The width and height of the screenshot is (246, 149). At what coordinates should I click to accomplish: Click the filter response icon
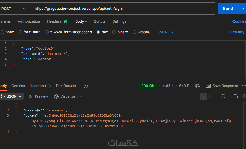coord(215,96)
